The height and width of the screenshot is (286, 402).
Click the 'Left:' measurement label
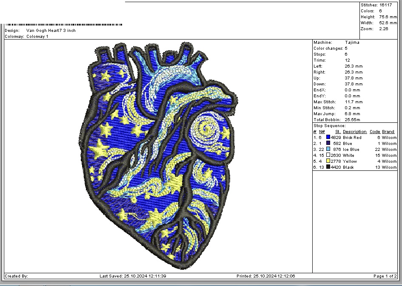318,66
